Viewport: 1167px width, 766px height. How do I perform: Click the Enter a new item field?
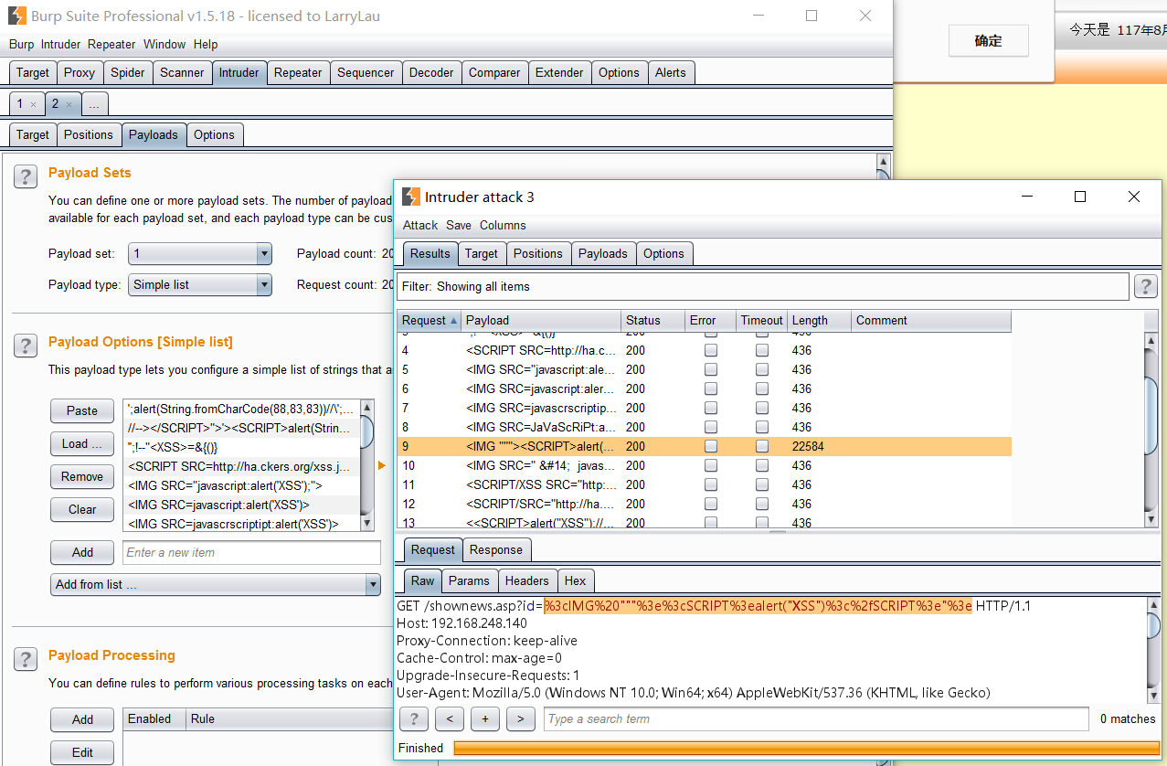(x=251, y=552)
